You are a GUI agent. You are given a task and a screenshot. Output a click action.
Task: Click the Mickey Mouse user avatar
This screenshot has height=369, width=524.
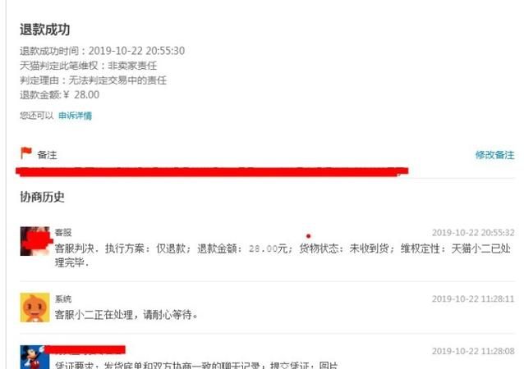coord(32,357)
